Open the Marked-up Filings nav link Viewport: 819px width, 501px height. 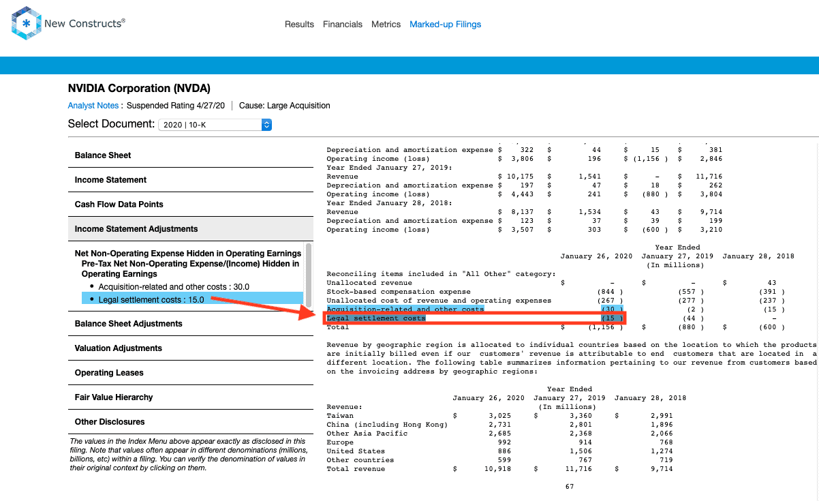445,25
